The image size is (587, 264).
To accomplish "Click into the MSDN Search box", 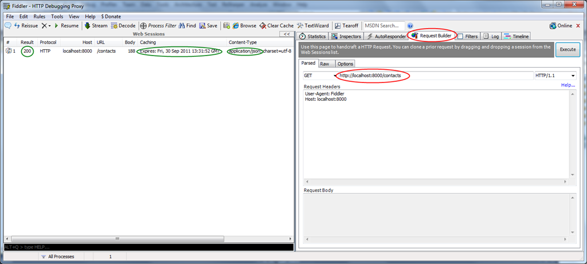I will (383, 26).
